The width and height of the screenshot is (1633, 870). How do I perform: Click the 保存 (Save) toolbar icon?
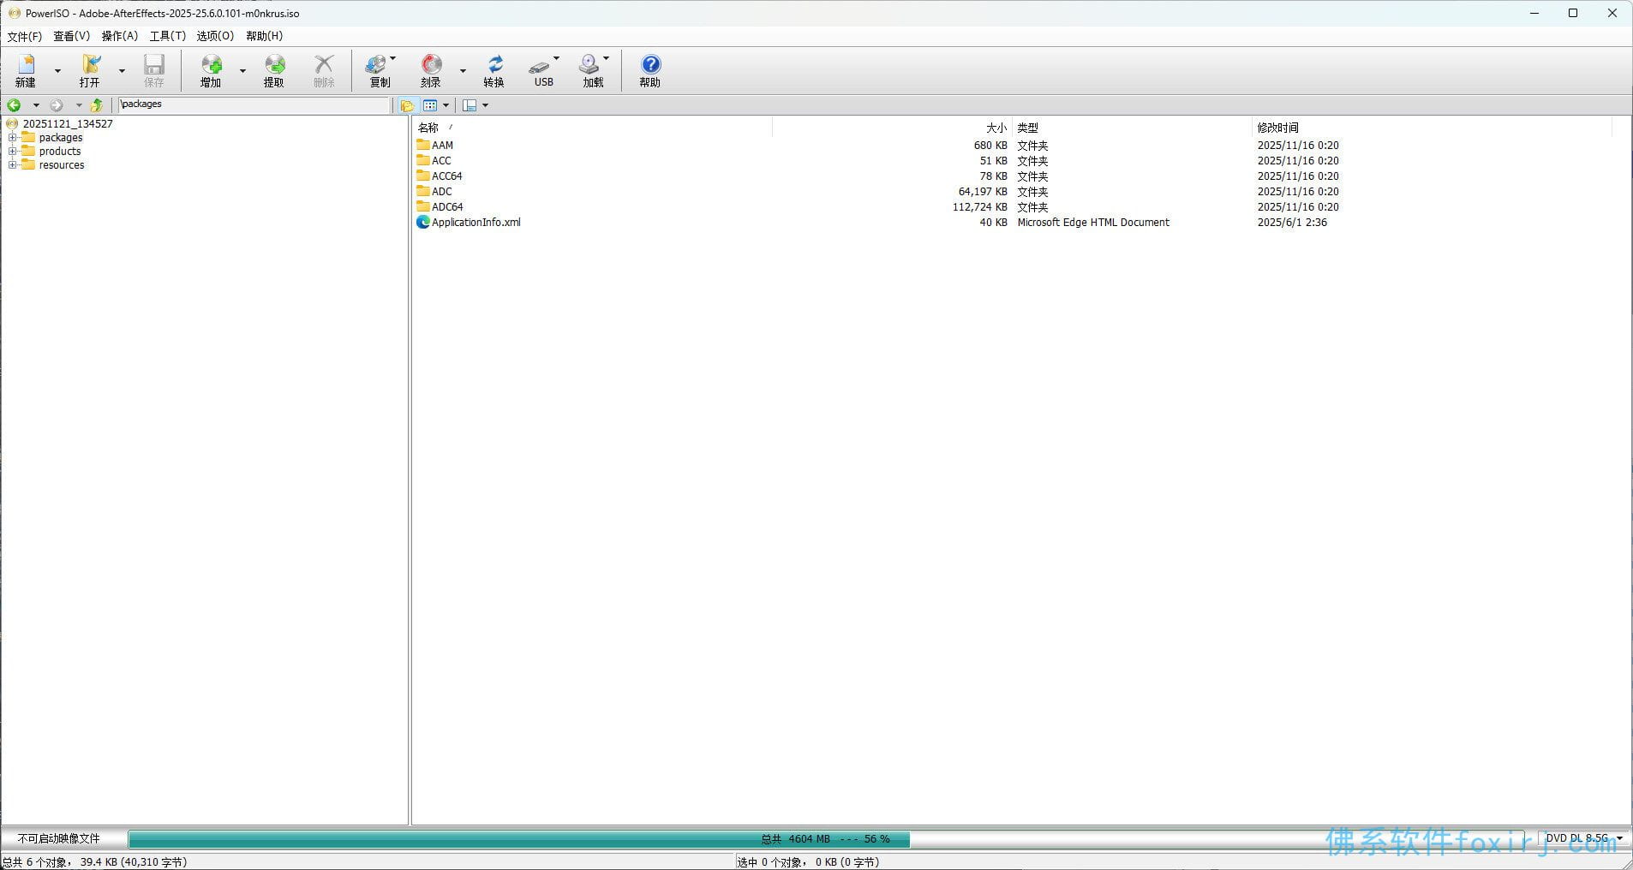(x=154, y=70)
